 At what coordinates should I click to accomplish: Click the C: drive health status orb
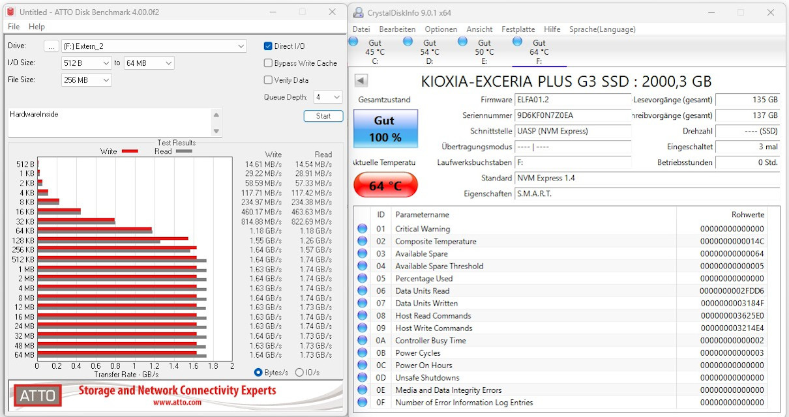[353, 42]
